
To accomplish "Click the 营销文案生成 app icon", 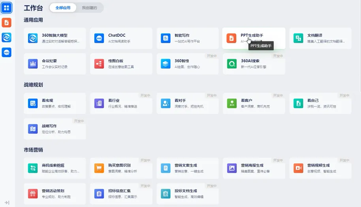I will [x=165, y=168].
